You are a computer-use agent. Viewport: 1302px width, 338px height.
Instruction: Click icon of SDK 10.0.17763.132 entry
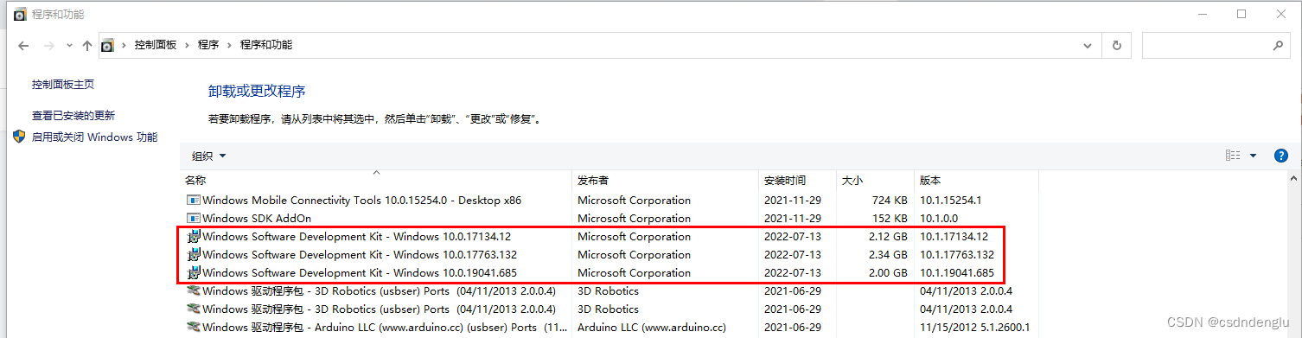[x=194, y=254]
